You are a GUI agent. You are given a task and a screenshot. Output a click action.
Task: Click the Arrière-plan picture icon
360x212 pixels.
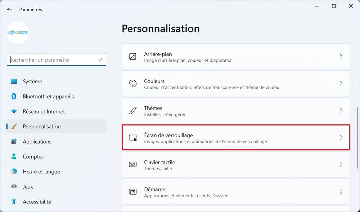pyautogui.click(x=132, y=57)
